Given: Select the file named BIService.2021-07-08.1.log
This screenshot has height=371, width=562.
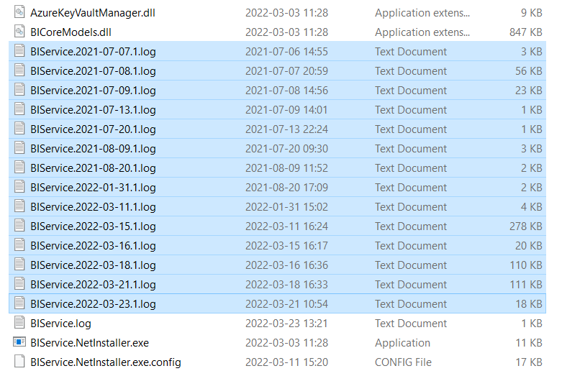Looking at the screenshot, I should (93, 71).
